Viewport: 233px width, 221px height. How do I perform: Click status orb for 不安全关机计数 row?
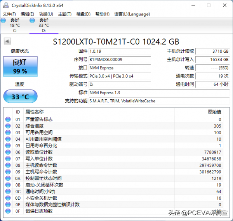(x=8, y=198)
